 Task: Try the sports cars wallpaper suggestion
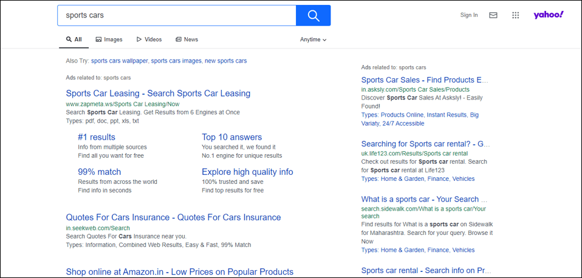coord(120,61)
